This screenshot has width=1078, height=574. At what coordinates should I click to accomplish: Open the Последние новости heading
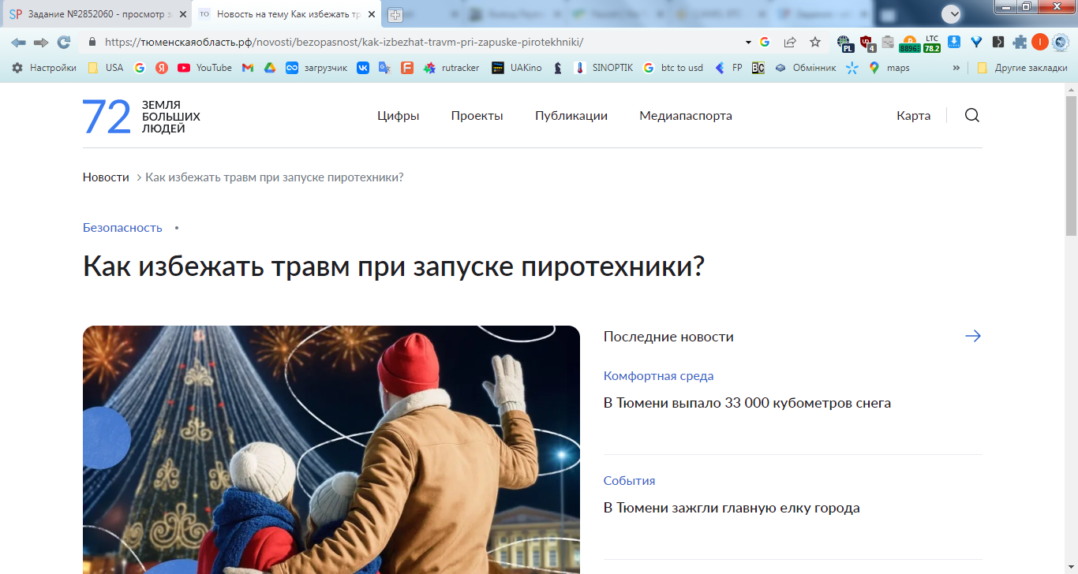click(668, 337)
